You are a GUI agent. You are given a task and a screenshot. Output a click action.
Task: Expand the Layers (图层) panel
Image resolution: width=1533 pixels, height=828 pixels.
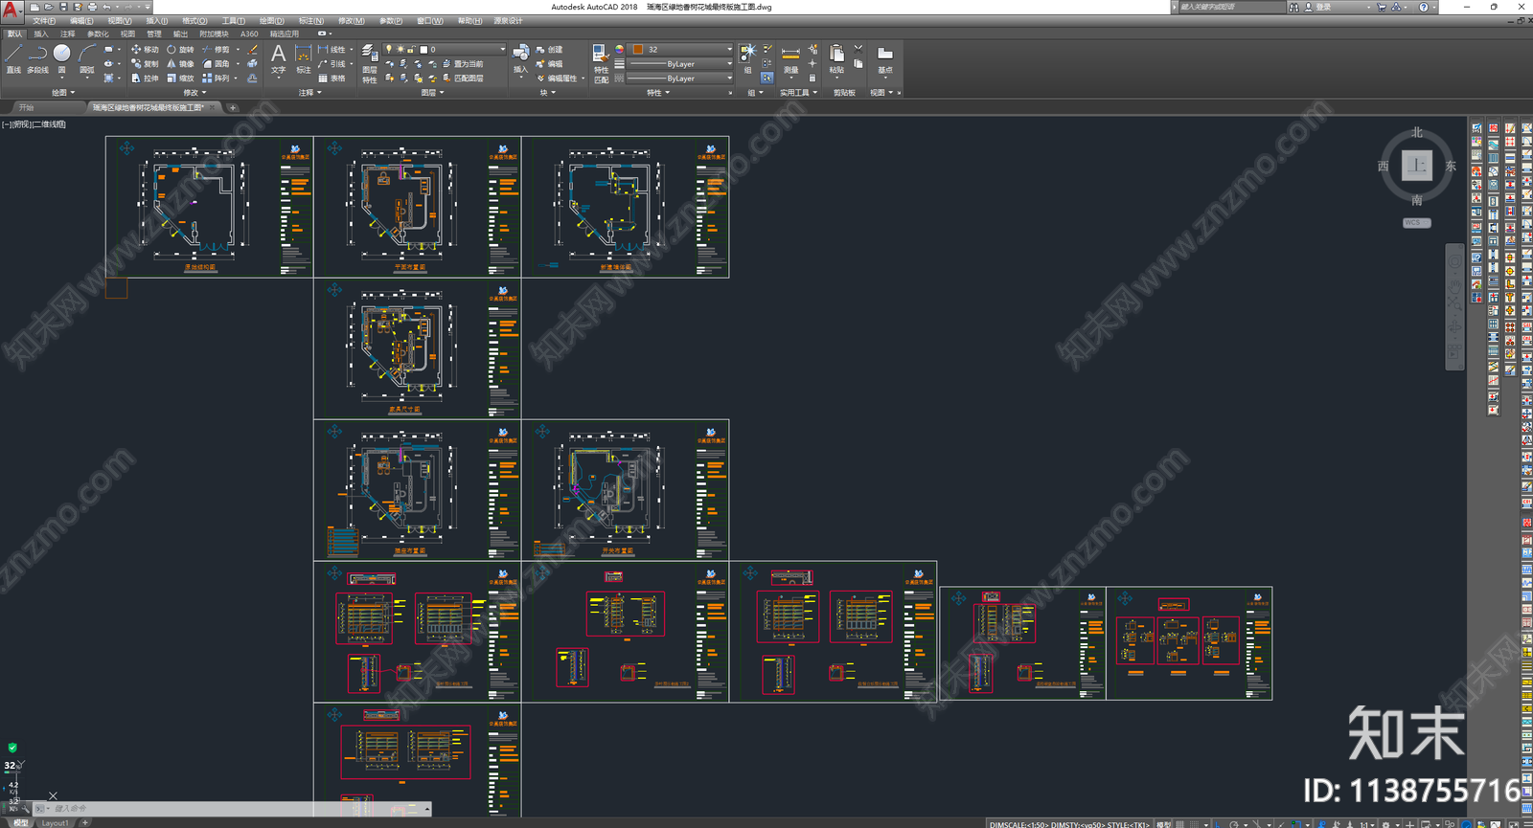tap(432, 93)
